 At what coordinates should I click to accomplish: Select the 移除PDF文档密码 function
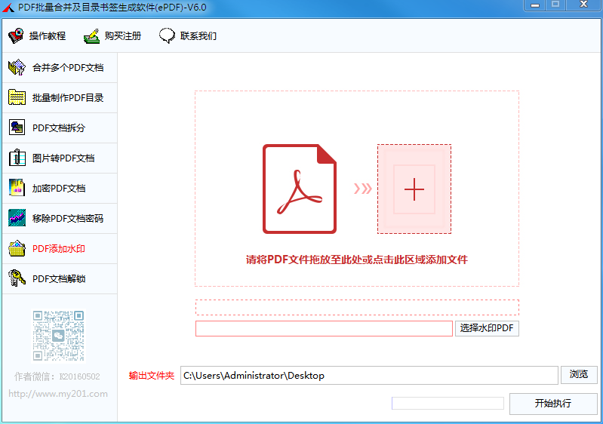[60, 218]
